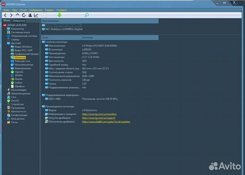245x175 pixels.
Task: Select Безопасность in the tree
Action: point(17,112)
